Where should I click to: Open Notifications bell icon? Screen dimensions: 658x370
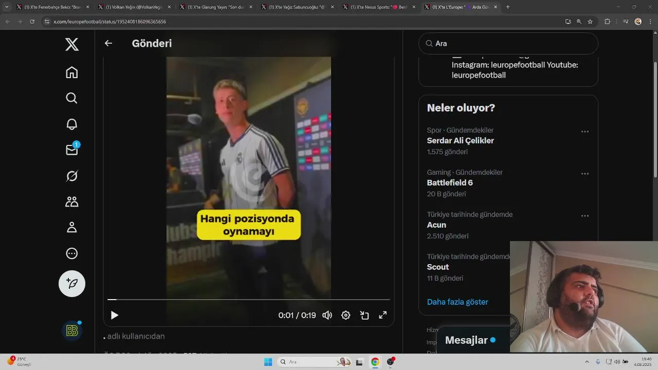(72, 124)
